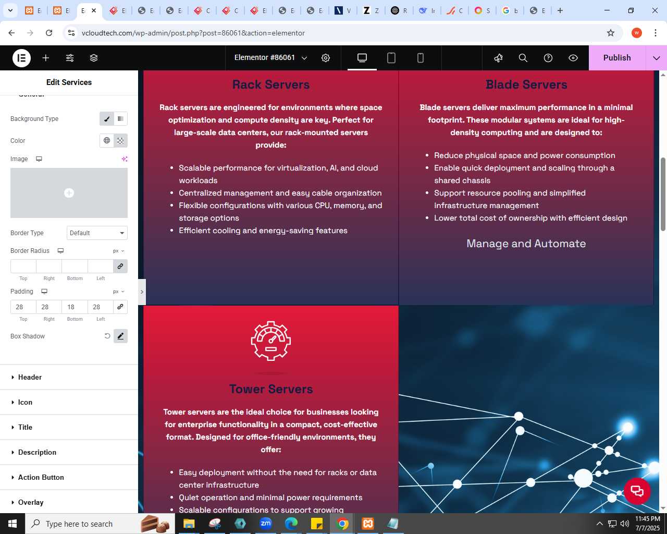Open the Elementor #86061 document dropdown
Screen dimensions: 667x534
click(x=270, y=58)
